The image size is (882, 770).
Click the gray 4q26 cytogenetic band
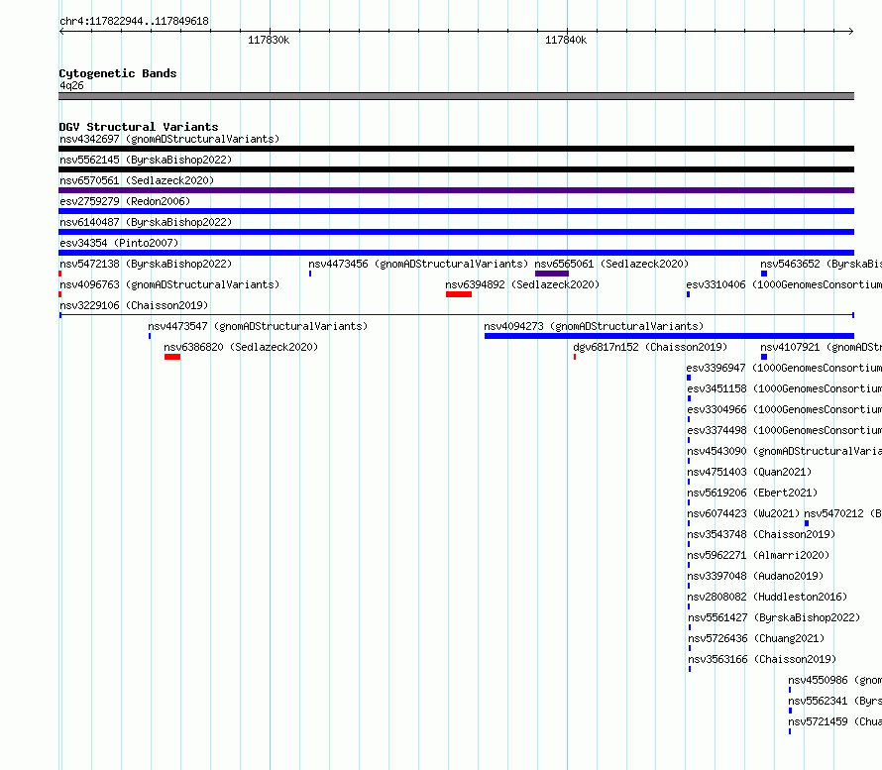tap(456, 96)
